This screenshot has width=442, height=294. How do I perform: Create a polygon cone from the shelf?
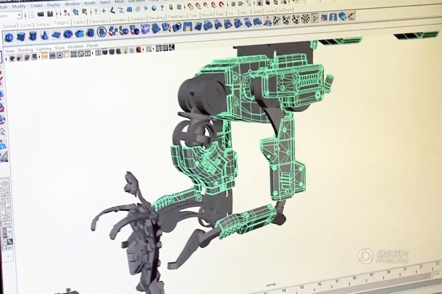coord(44,35)
